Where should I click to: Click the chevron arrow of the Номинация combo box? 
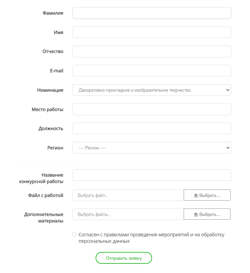[x=228, y=90]
